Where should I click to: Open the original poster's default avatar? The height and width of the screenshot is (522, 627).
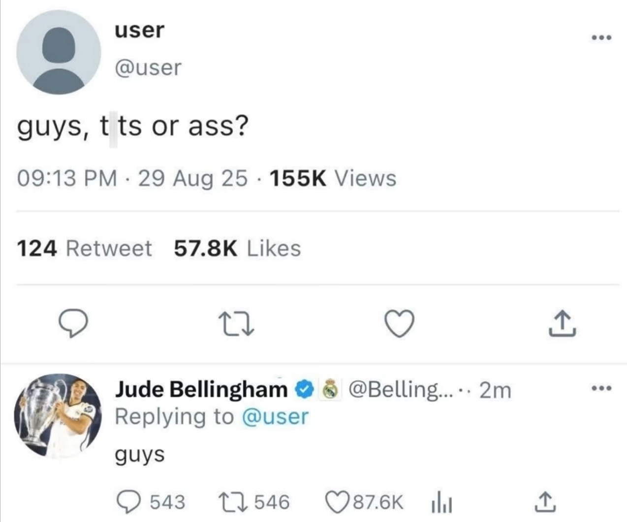[58, 52]
